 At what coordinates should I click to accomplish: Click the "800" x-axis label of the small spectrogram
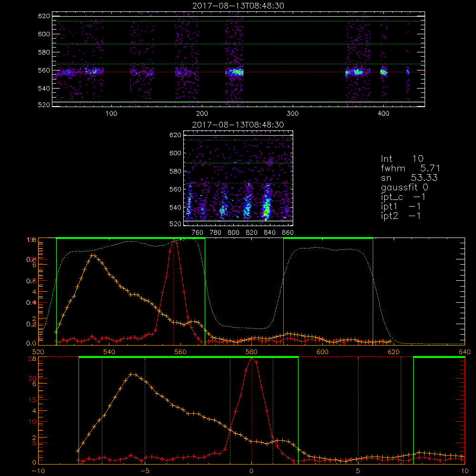233,233
